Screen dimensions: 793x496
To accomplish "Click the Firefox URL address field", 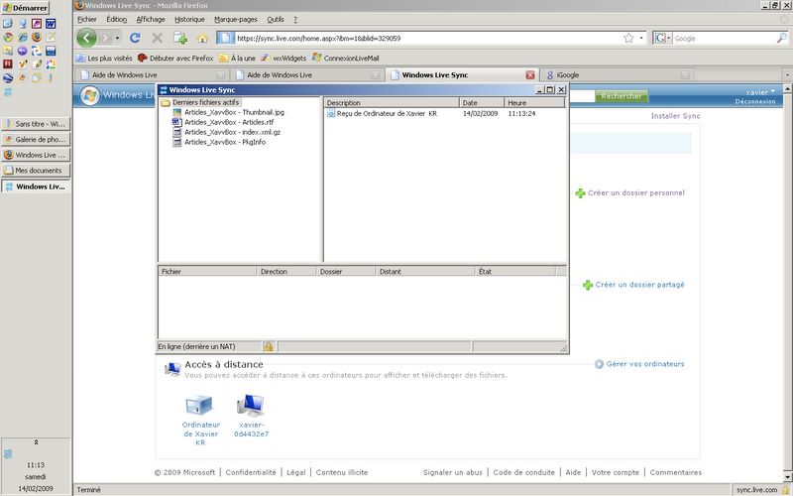I will pos(429,38).
